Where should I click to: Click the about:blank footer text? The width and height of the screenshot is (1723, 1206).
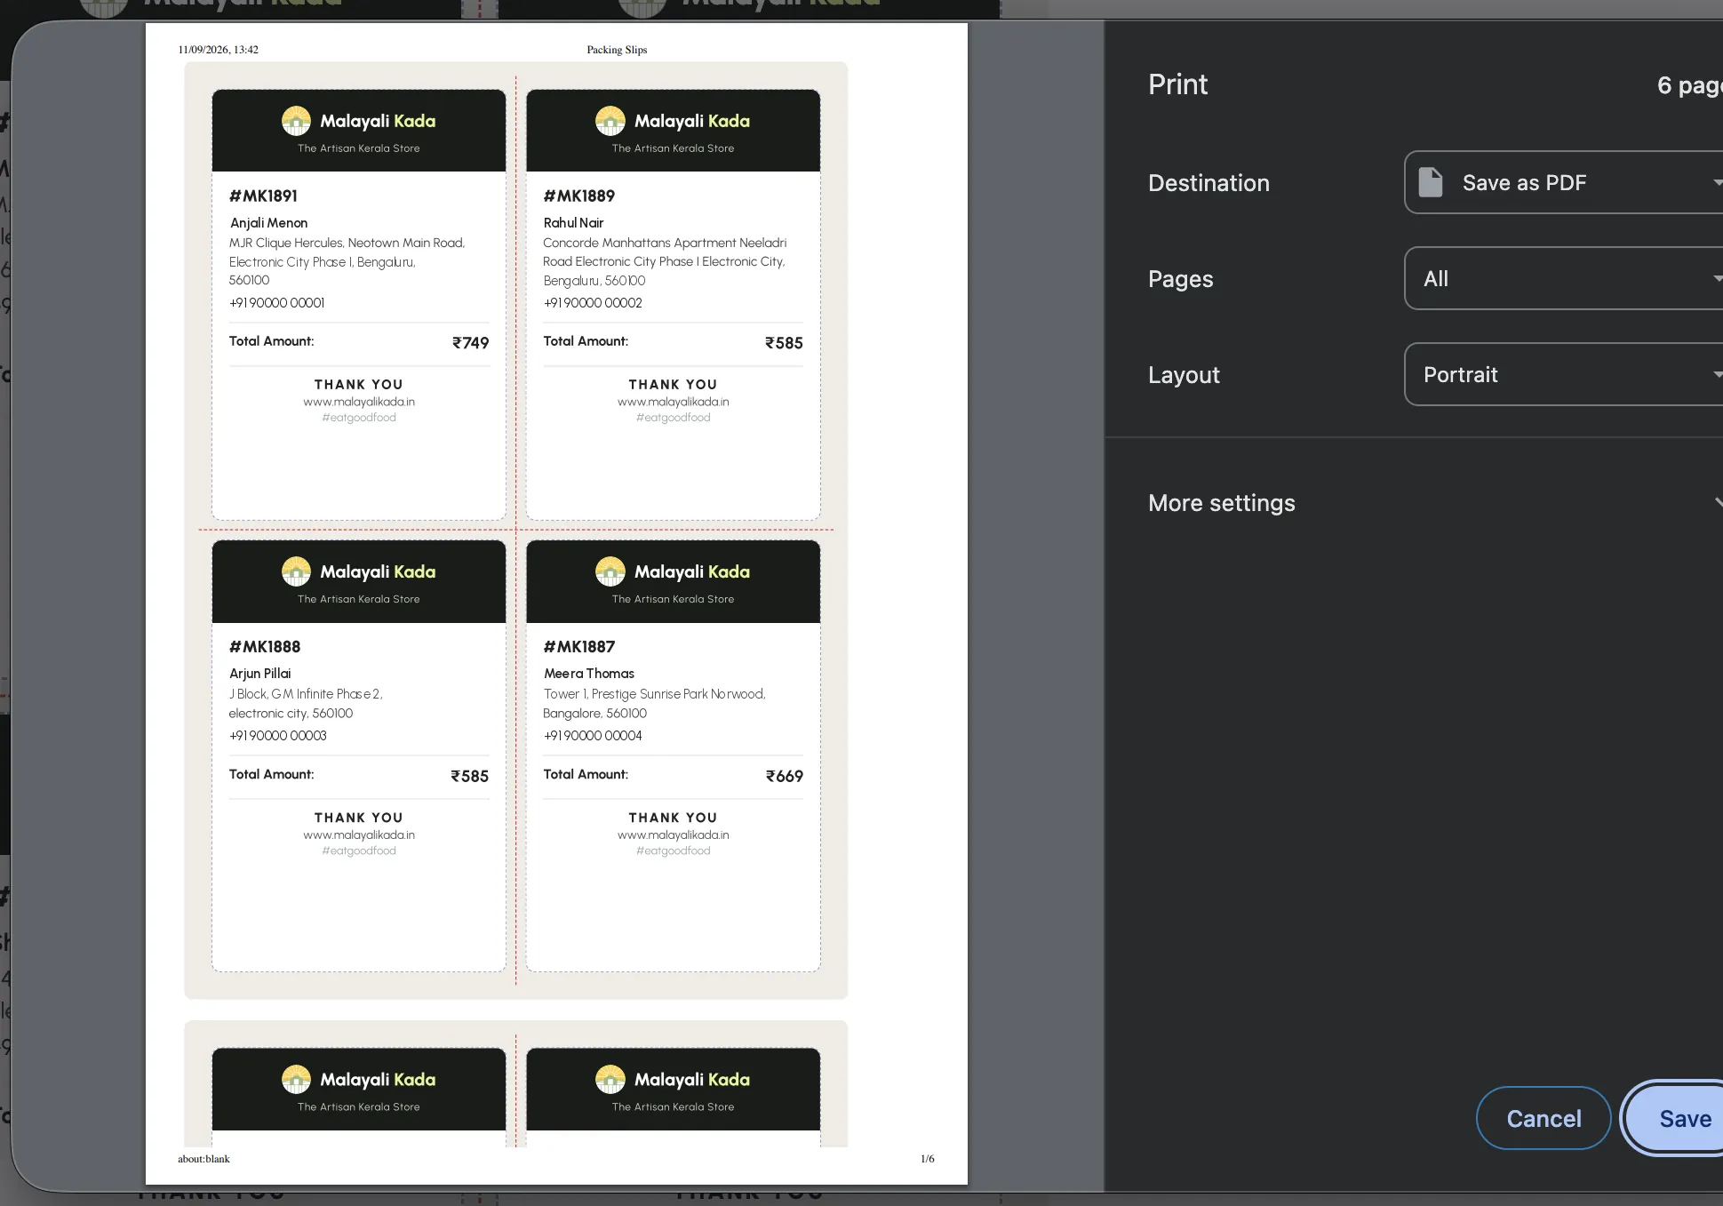203,1159
